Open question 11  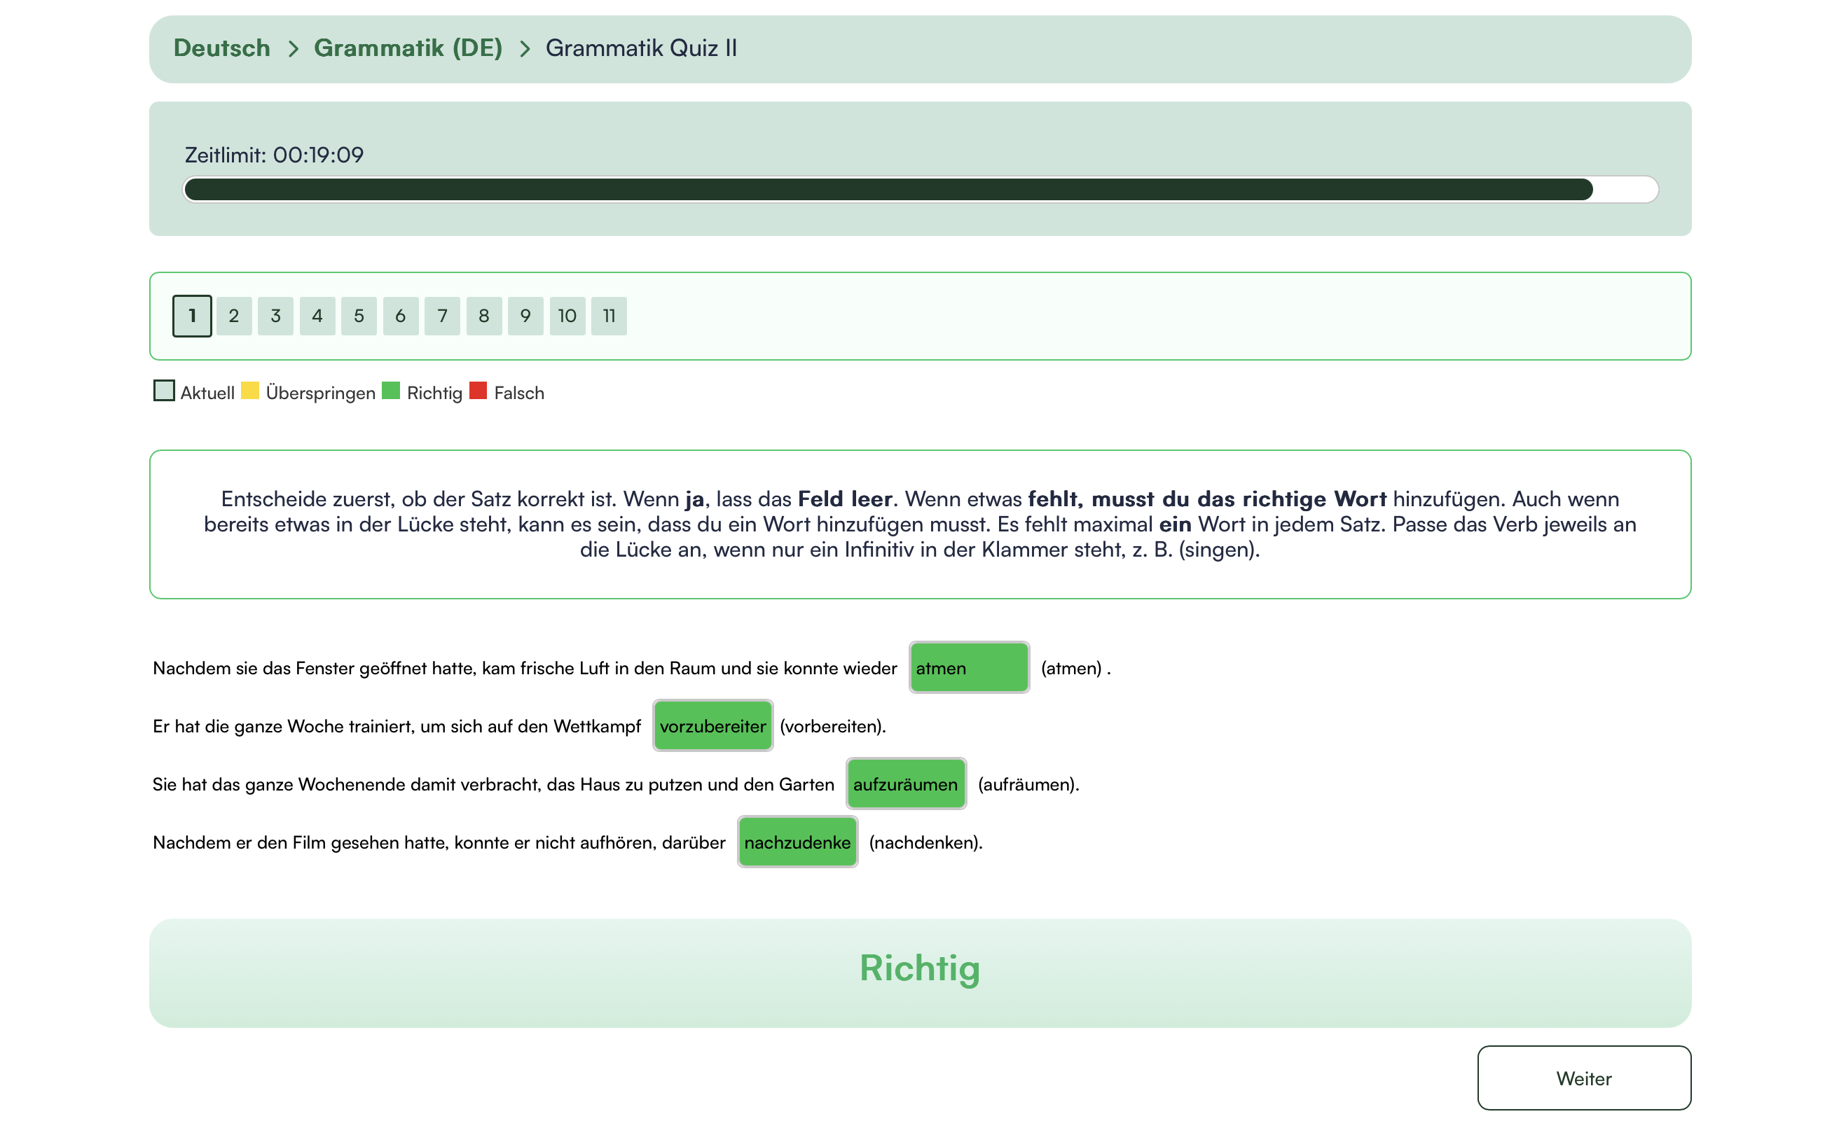[609, 316]
